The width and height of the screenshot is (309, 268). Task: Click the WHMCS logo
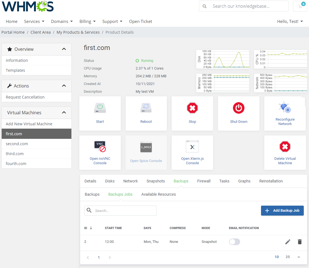(28, 6)
